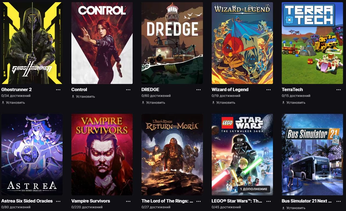Click Установить under Bus Simulator 21
Screen dimensions: 346x211
[294, 208]
